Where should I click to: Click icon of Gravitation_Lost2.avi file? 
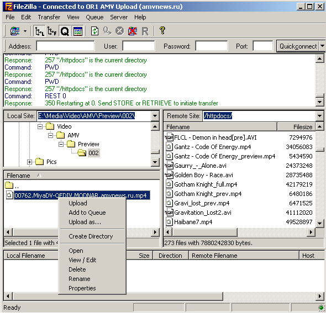(x=169, y=213)
